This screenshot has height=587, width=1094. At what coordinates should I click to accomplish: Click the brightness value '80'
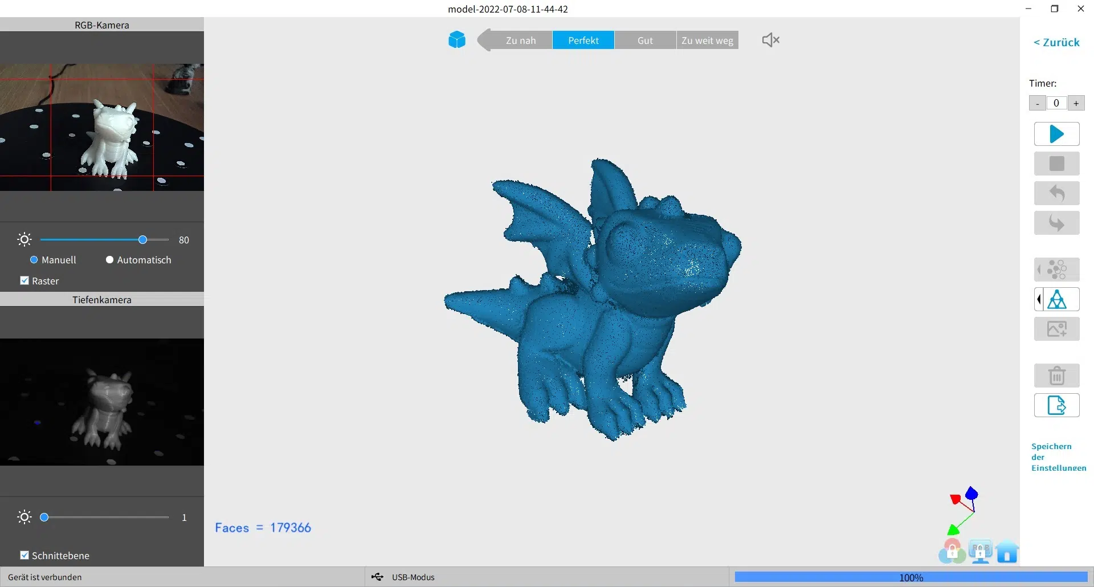click(x=183, y=240)
